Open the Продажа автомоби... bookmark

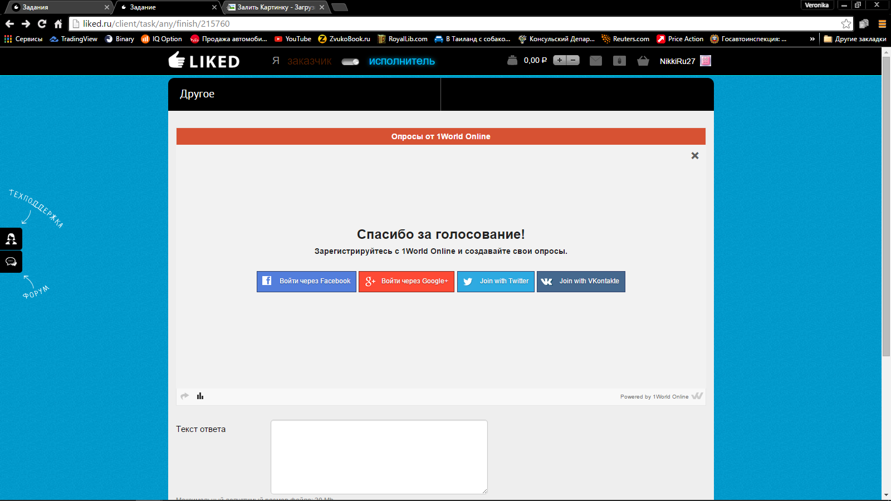coord(229,39)
